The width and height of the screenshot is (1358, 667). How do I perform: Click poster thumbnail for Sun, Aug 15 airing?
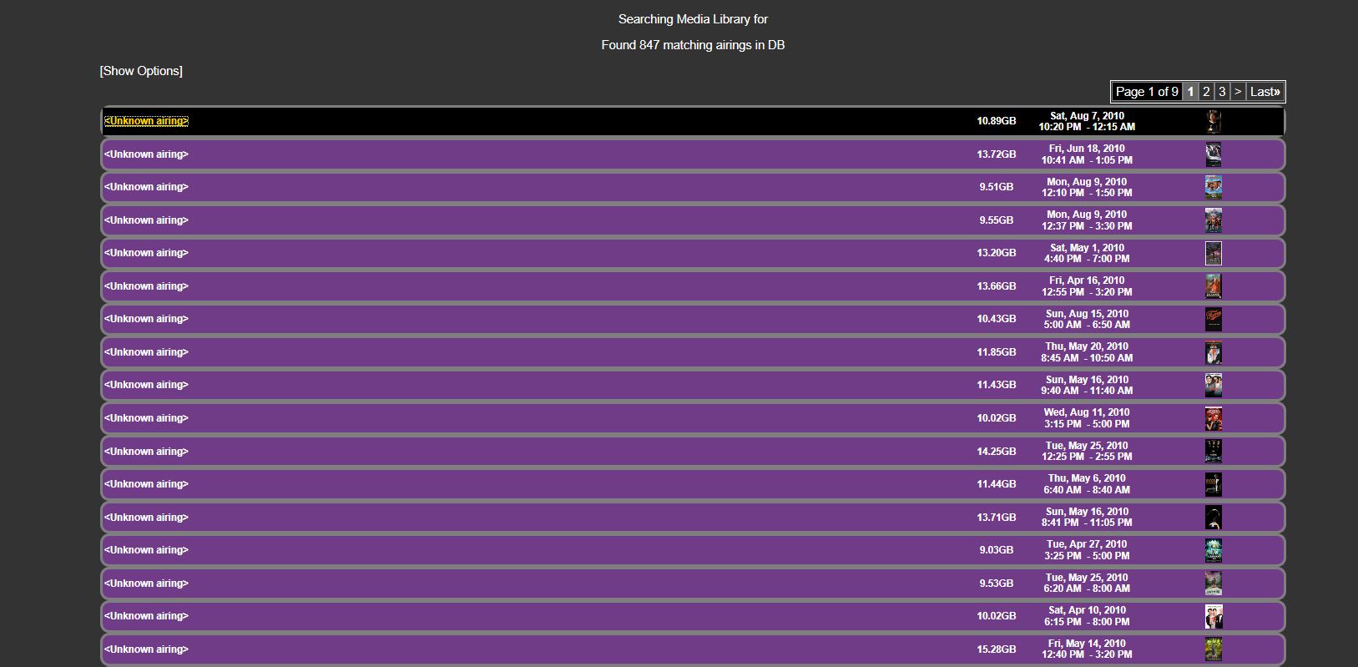(x=1214, y=319)
